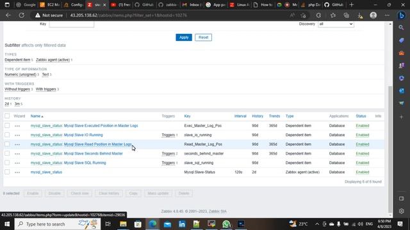Open Mail app on taskbar
410x230 pixels.
[167, 224]
